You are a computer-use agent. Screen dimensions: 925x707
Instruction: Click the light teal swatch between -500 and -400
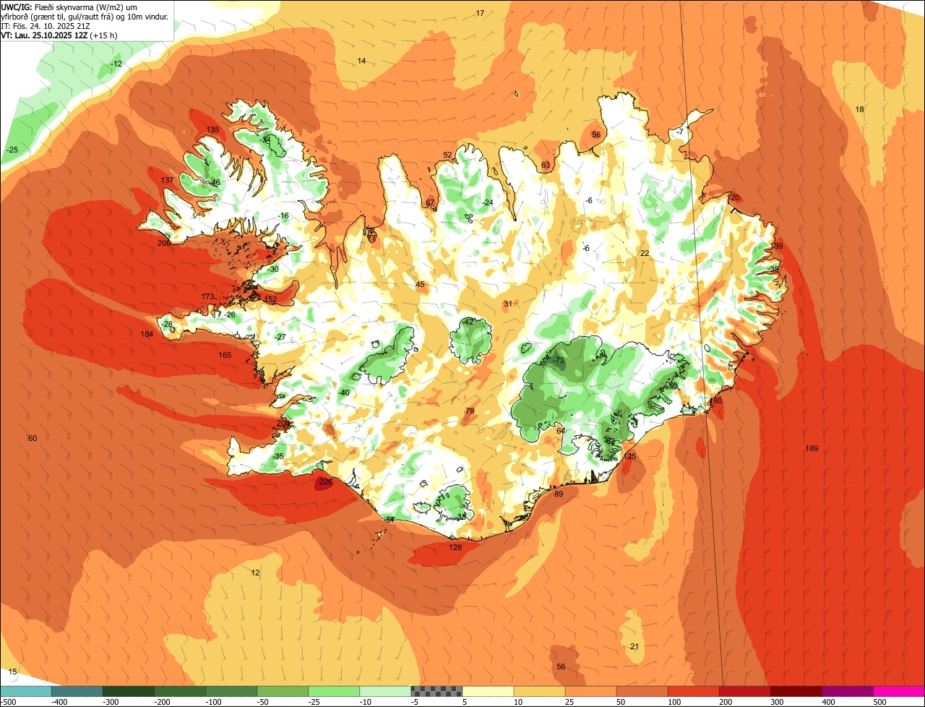coord(26,691)
